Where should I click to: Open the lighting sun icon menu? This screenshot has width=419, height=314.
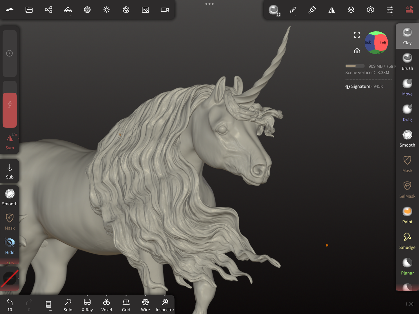[x=107, y=10]
